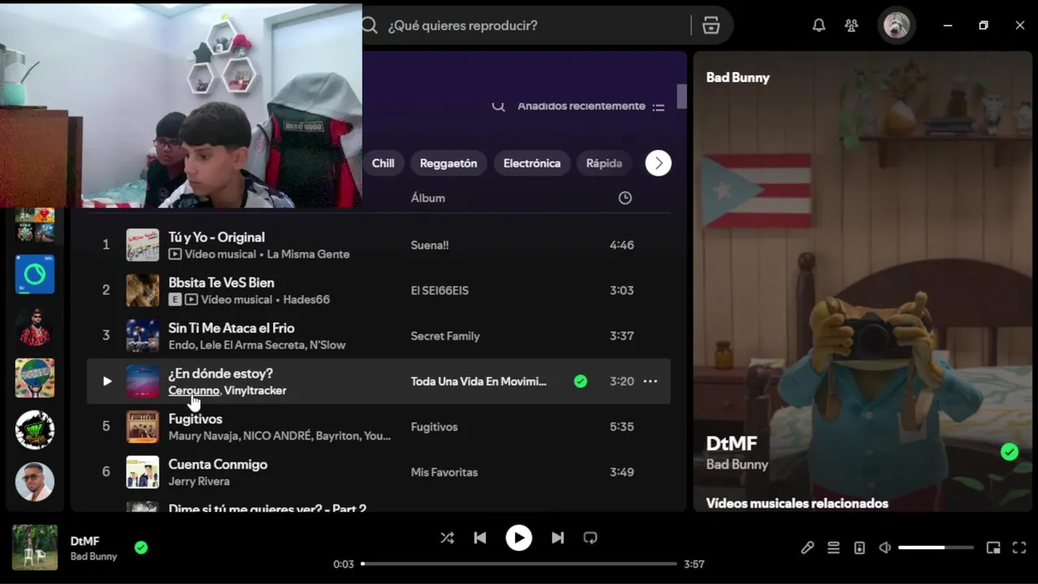Open the blue circle playlist in sidebar

(x=35, y=274)
